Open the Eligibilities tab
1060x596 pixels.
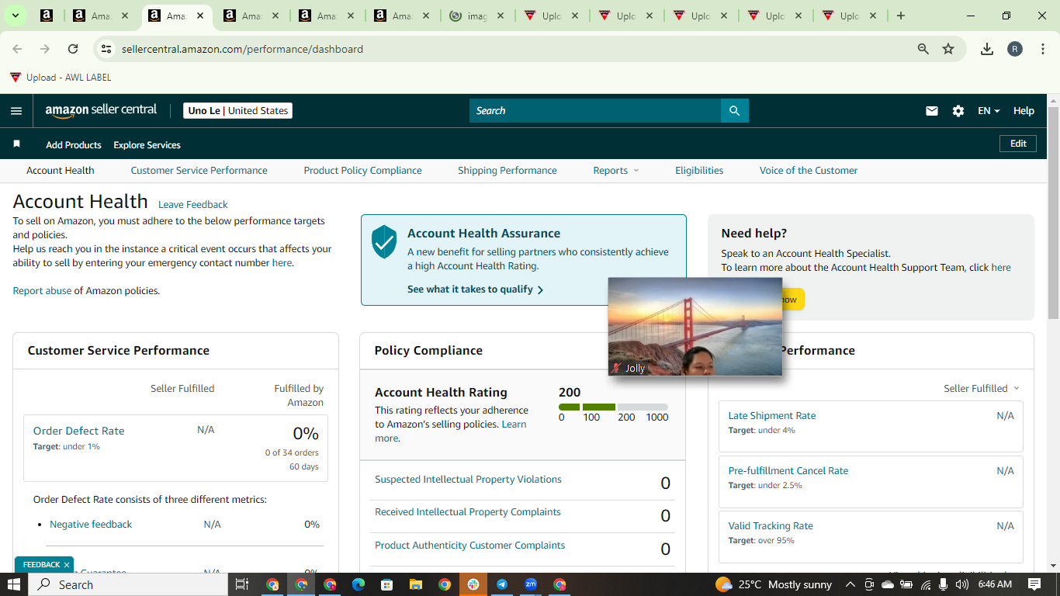pos(699,171)
